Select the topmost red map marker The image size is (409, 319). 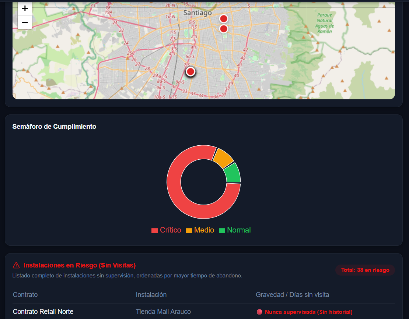click(x=224, y=19)
